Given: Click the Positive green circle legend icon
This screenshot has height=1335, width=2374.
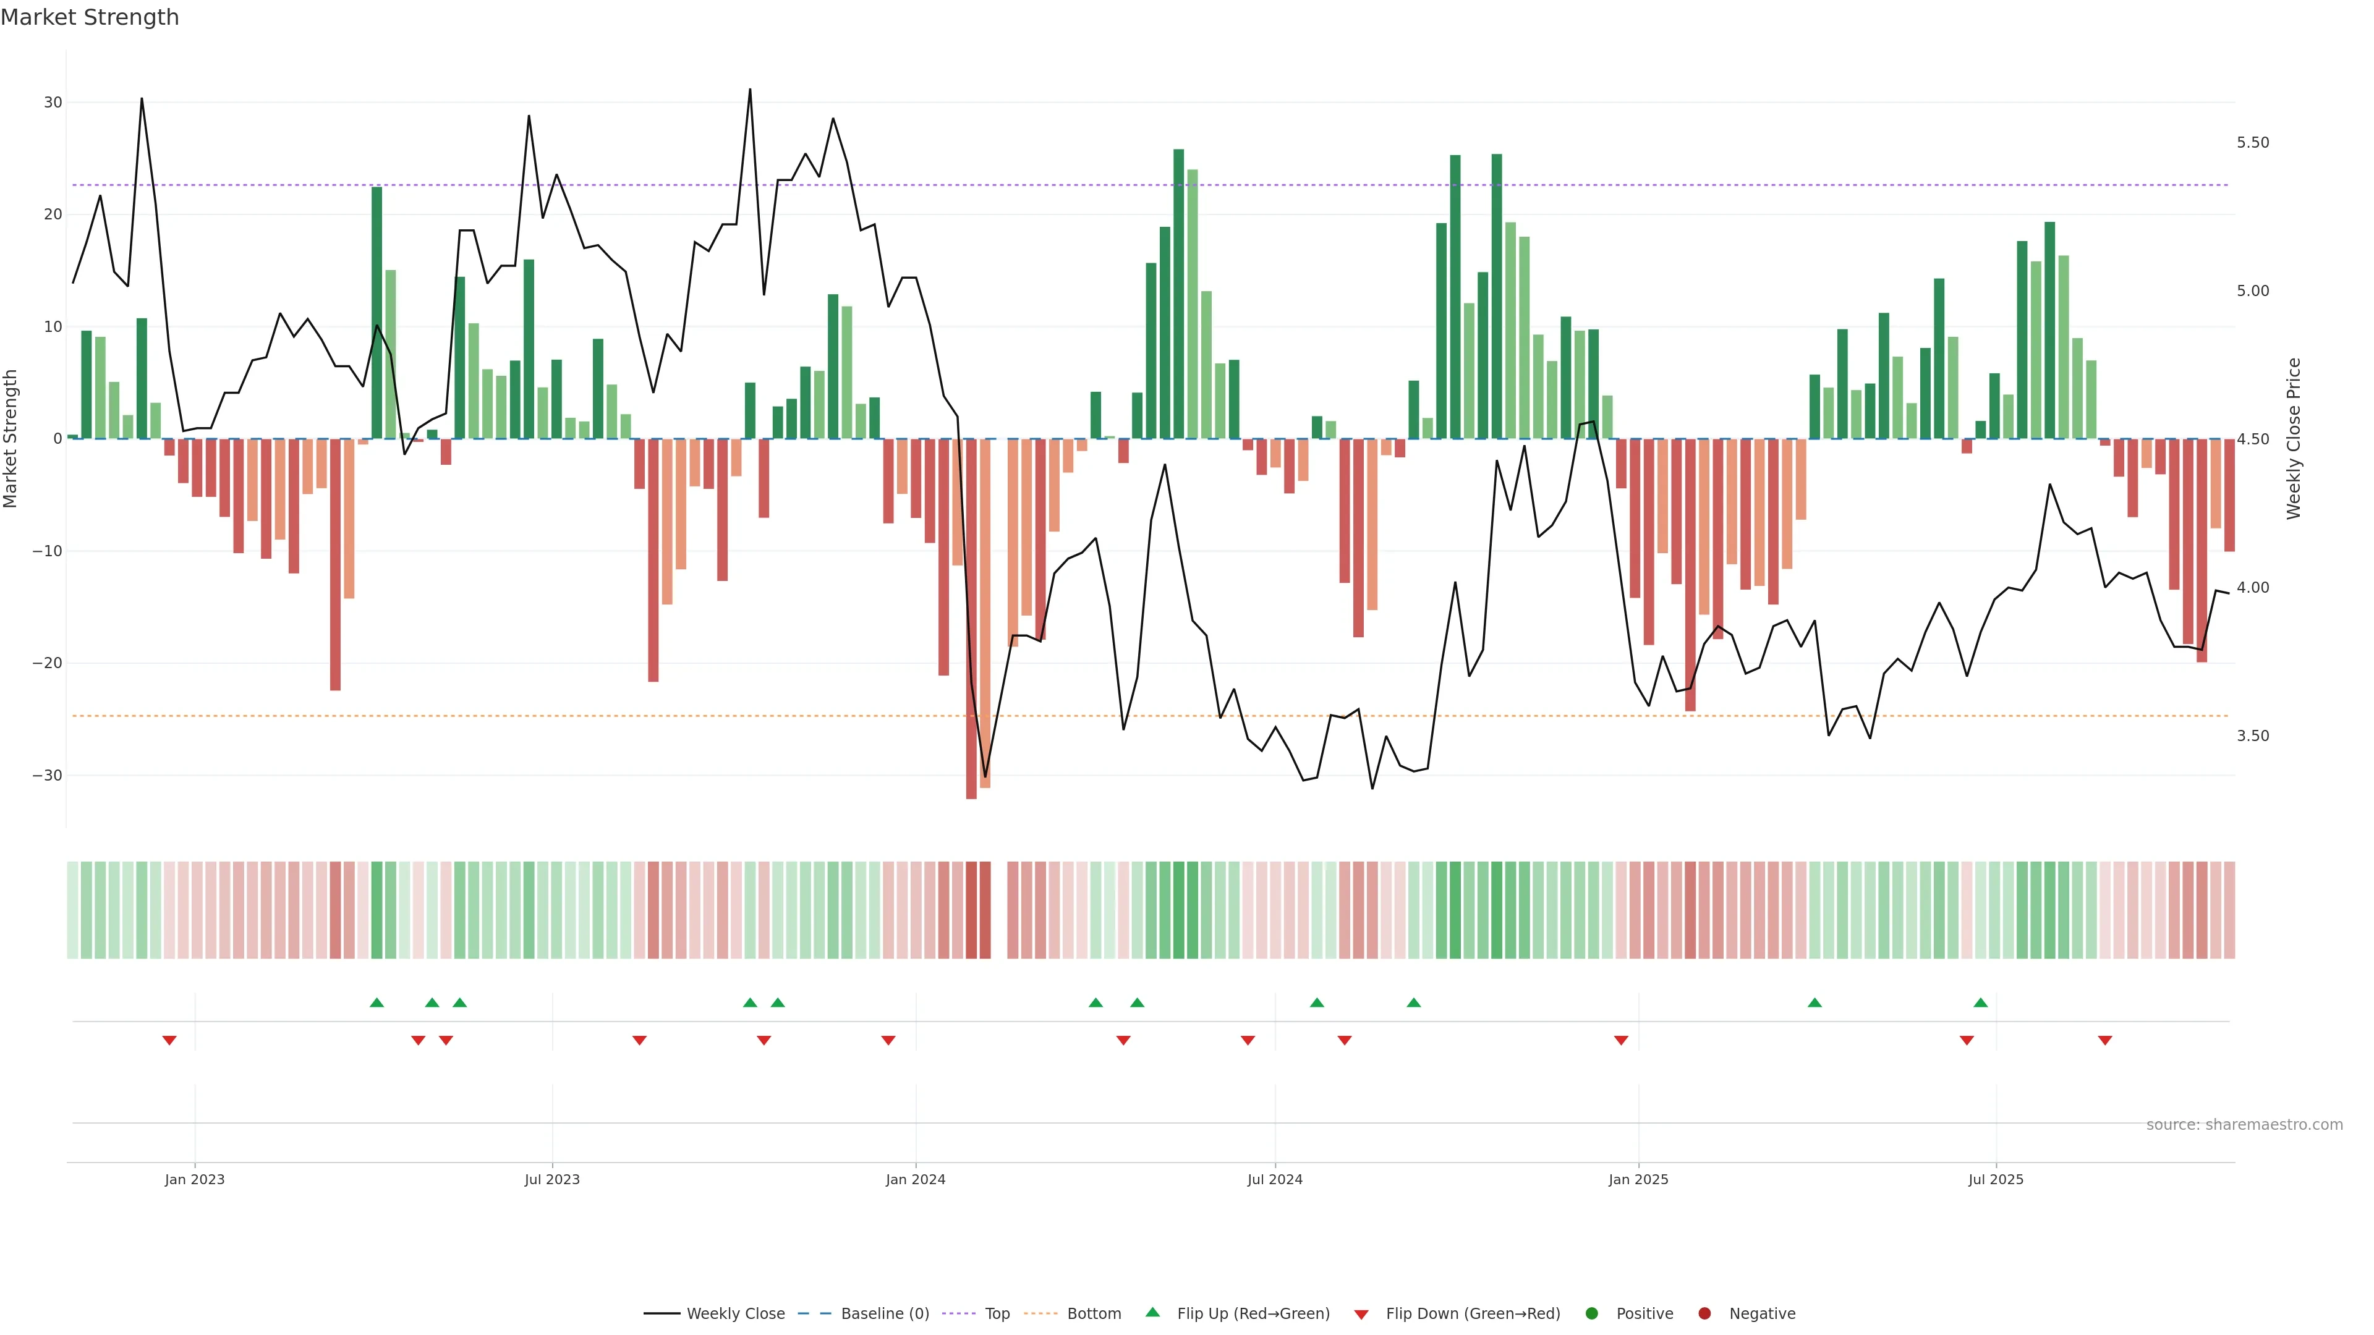Looking at the screenshot, I should (x=1591, y=1314).
